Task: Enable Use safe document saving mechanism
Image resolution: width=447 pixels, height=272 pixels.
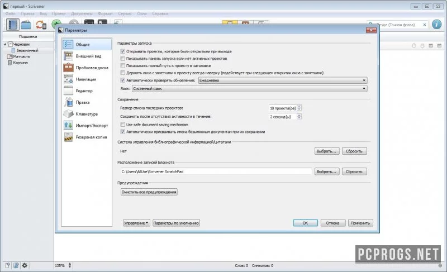Action: (122, 125)
